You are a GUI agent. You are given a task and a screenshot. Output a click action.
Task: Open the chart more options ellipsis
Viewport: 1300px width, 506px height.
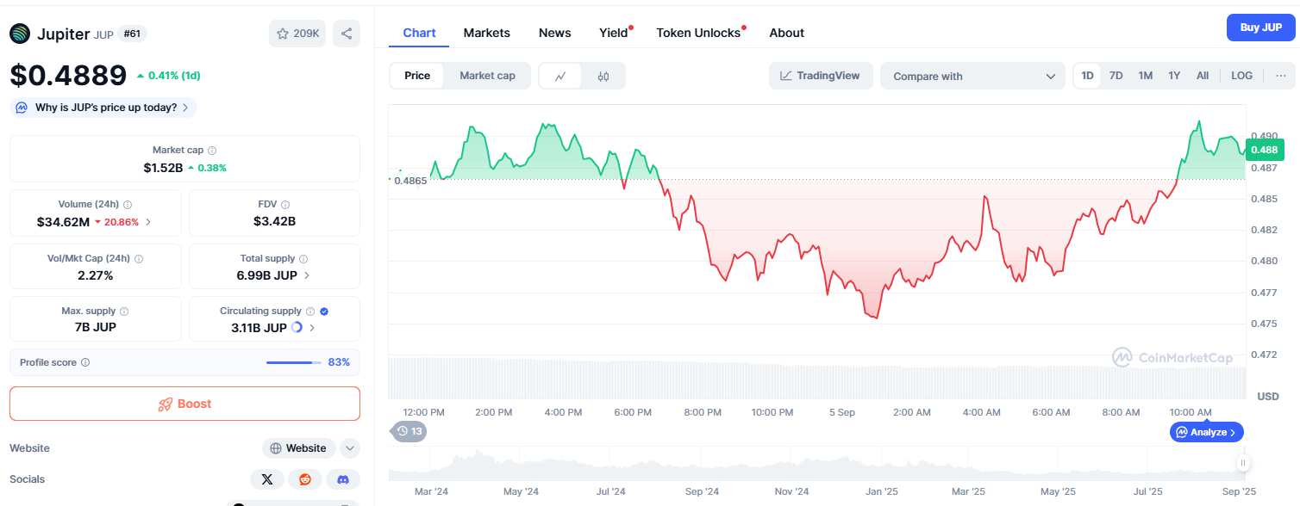(x=1280, y=76)
